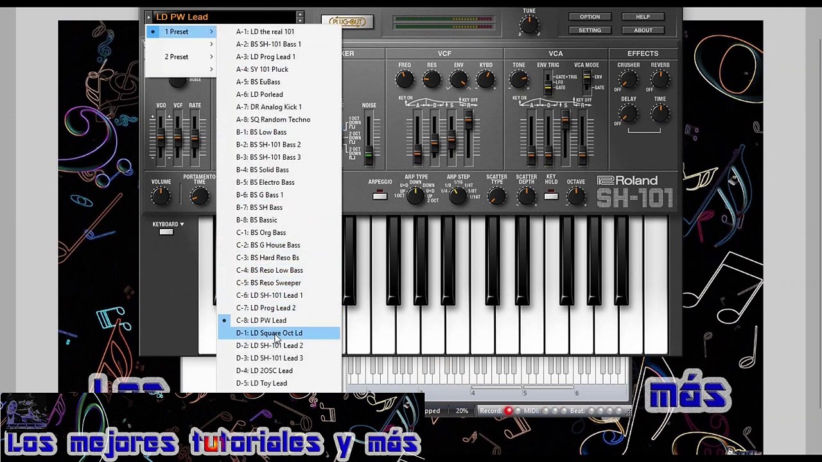This screenshot has width=822, height=462.
Task: Select preset A-4: SY 101 Pluck
Action: tap(279, 69)
